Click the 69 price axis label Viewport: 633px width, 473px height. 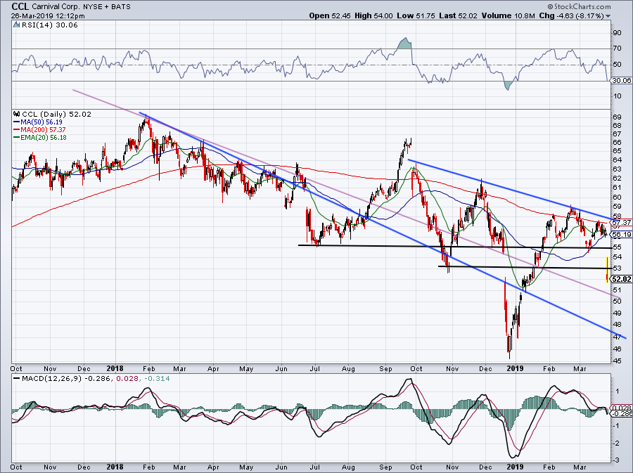(617, 117)
